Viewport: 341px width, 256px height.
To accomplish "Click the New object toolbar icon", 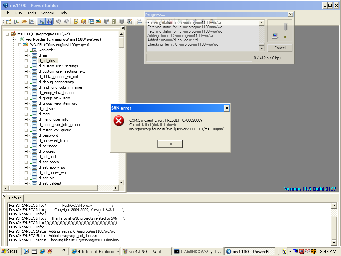I will point(9,22).
